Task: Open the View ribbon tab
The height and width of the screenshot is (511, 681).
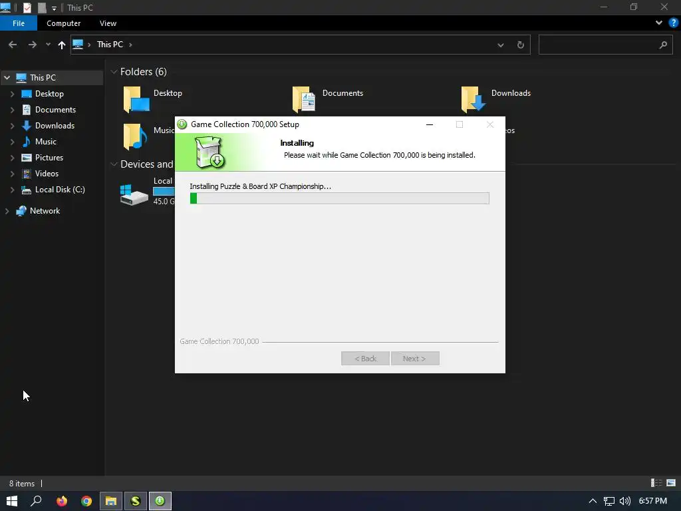Action: (108, 23)
